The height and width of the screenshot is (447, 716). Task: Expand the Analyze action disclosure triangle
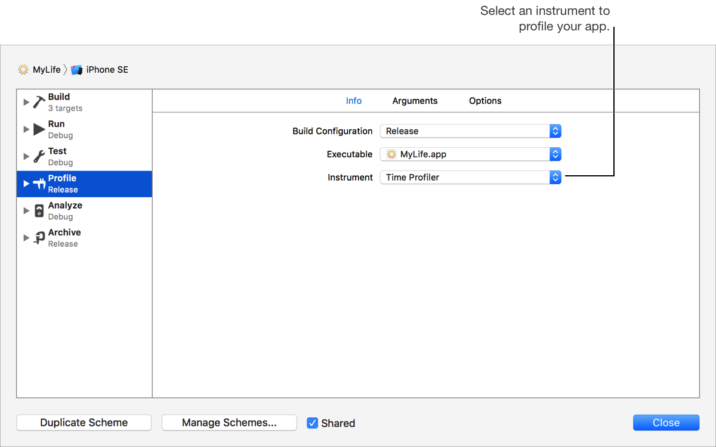pos(26,211)
